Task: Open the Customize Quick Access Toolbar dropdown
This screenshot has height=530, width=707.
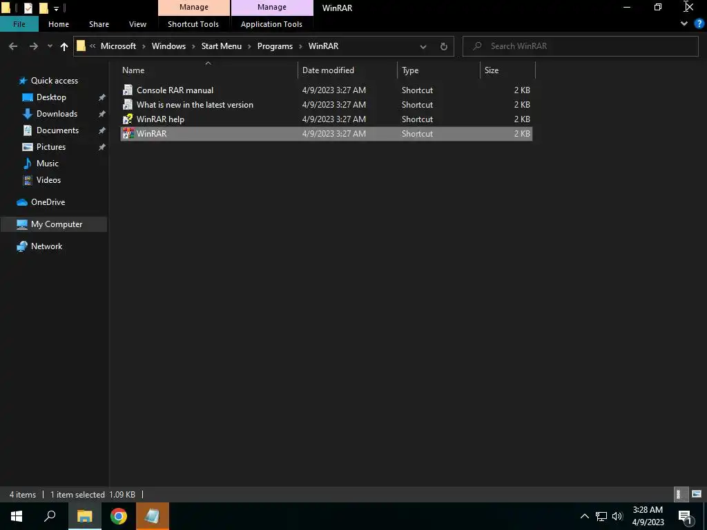Action: coord(56,8)
